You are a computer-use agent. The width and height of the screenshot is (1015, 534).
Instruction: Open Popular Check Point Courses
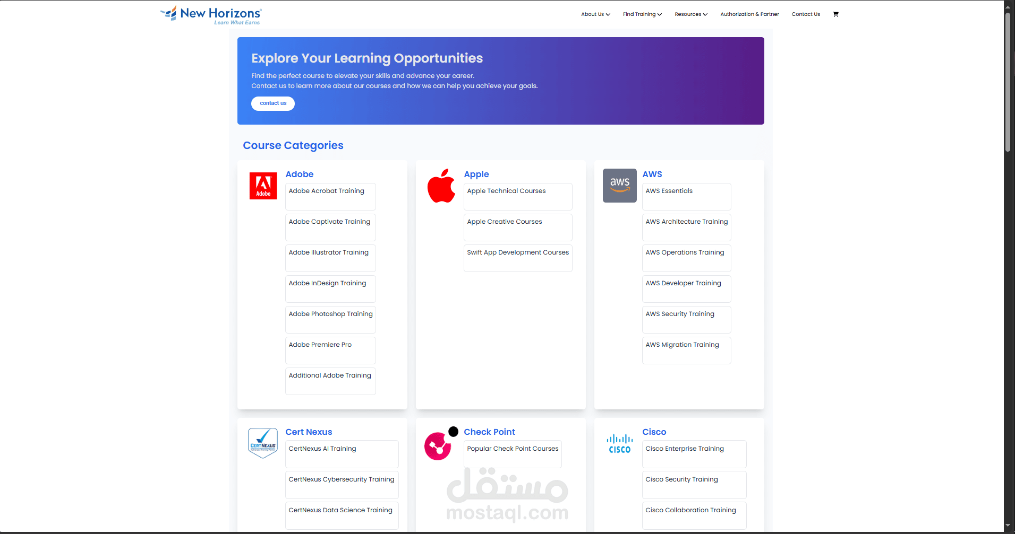513,454
